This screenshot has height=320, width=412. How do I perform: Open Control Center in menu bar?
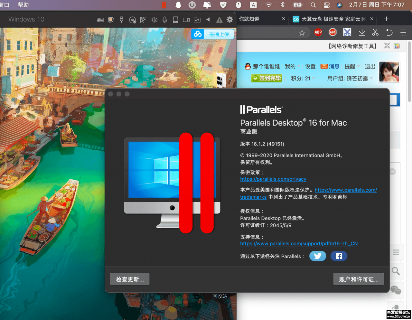coord(326,5)
